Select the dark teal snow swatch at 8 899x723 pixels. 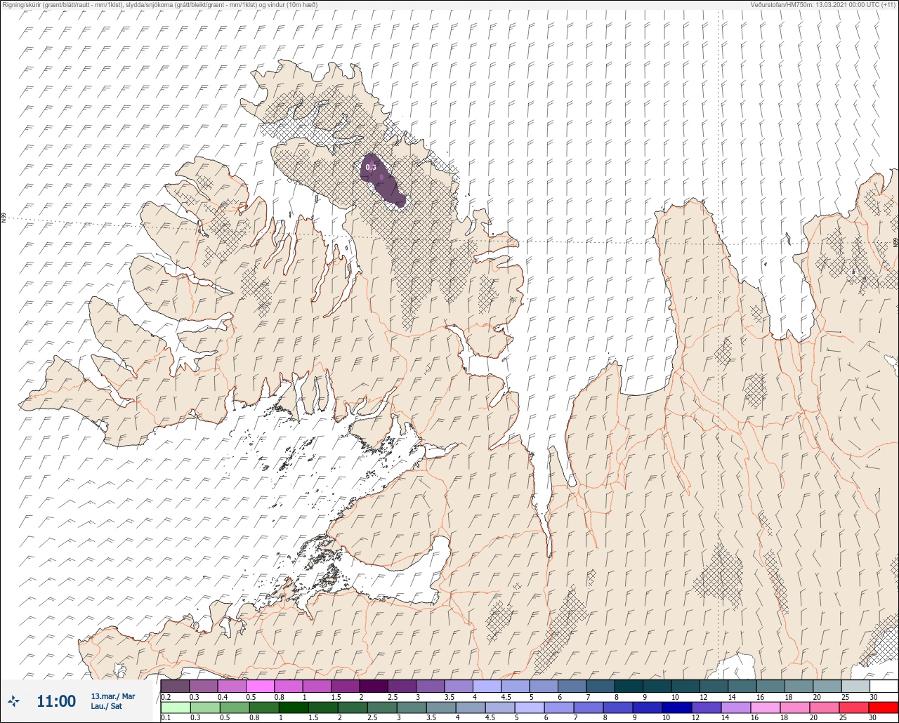(x=629, y=686)
